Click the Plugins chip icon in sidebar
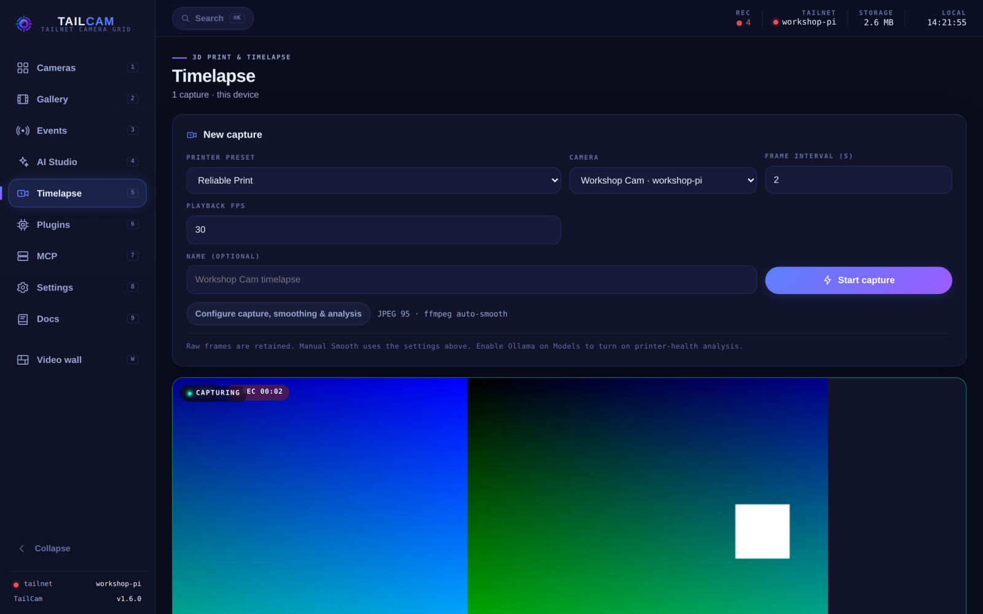 point(23,225)
